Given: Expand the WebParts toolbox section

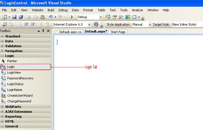Looking at the screenshot, I should (x=2, y=107).
